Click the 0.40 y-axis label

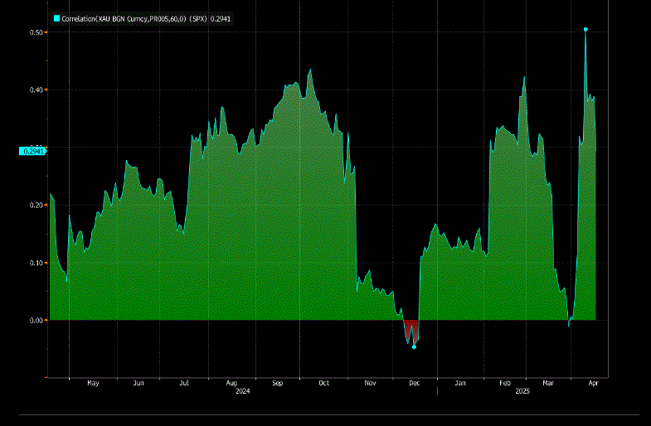(x=36, y=90)
